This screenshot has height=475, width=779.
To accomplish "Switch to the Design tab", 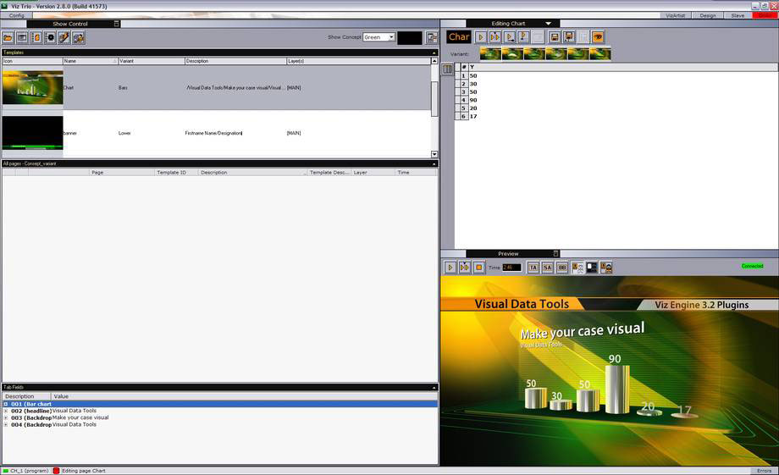I will [x=707, y=15].
